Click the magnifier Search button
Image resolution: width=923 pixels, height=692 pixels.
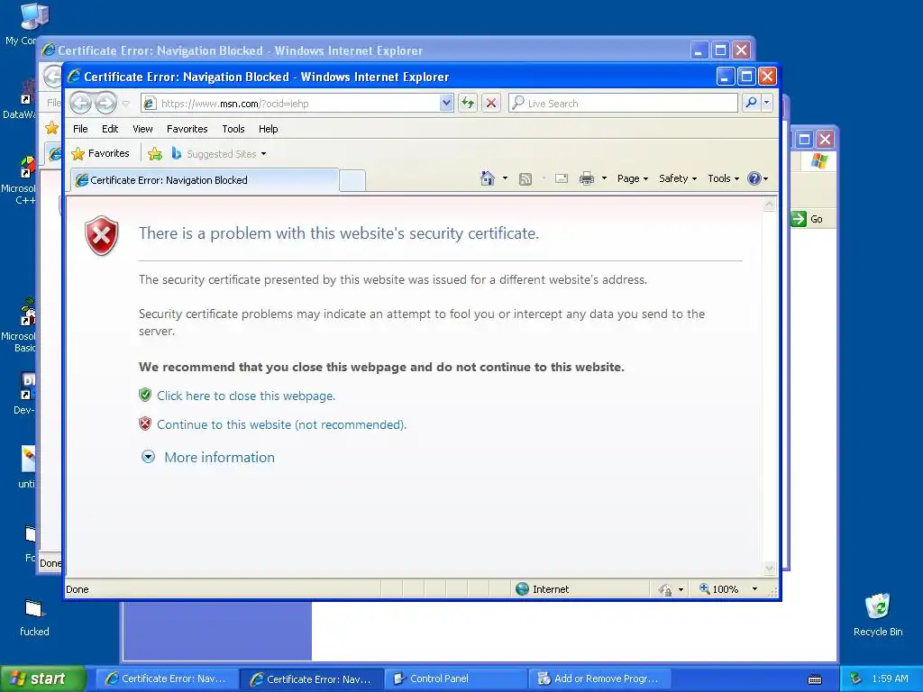[x=751, y=103]
